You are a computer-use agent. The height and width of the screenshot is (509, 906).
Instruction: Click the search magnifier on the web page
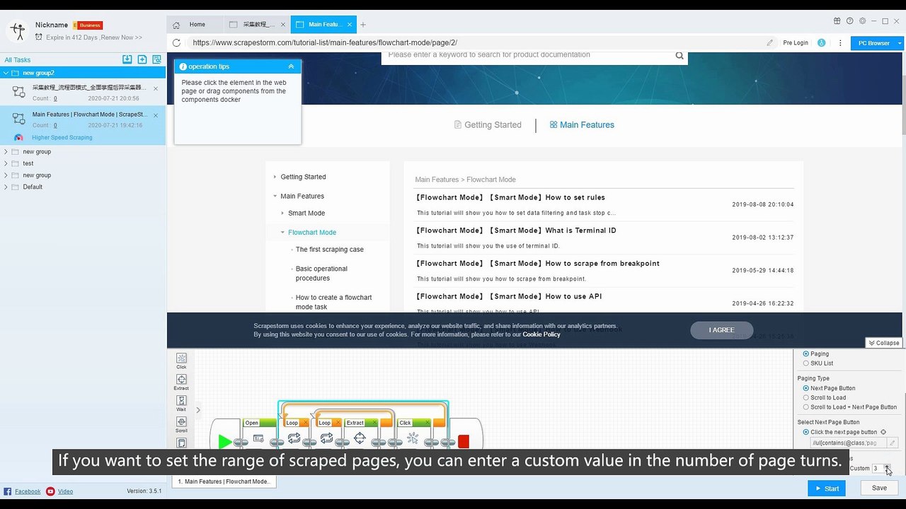[679, 55]
